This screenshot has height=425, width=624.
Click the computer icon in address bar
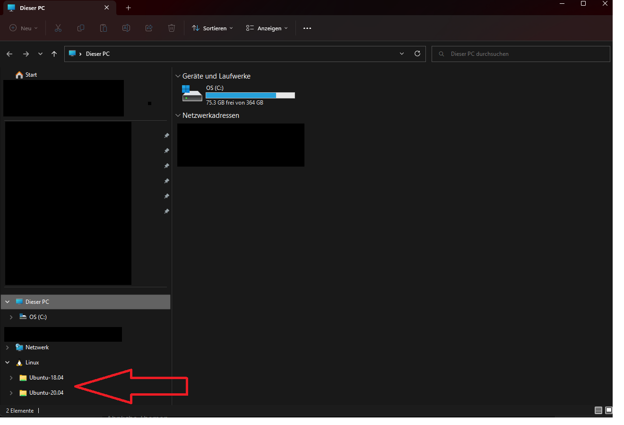[72, 53]
